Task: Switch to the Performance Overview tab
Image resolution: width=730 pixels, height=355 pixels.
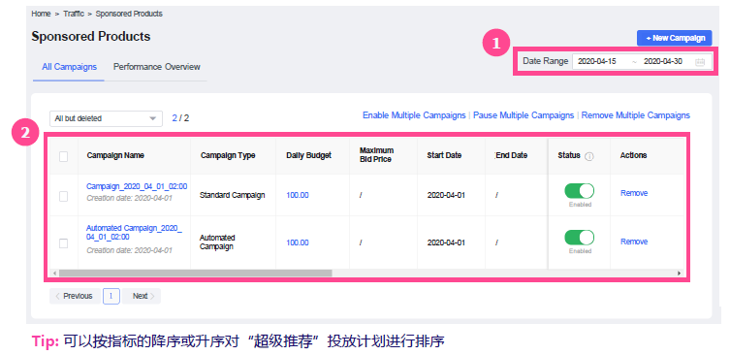Action: pos(156,67)
